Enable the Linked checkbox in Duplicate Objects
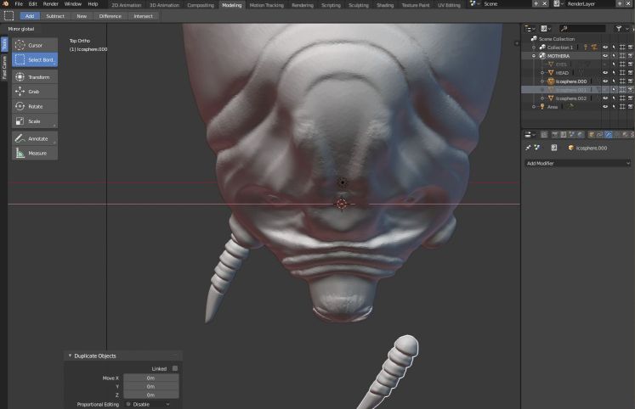 tap(175, 368)
